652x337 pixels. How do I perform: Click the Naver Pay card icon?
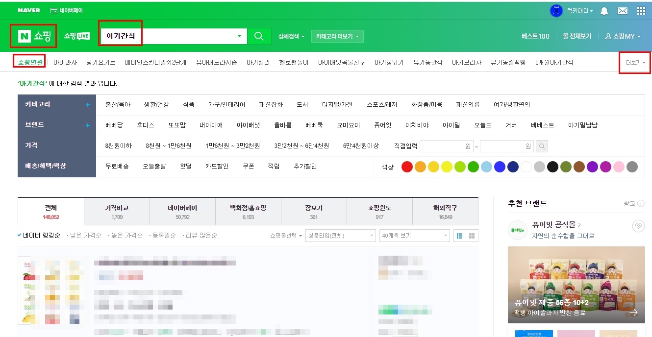coord(53,10)
